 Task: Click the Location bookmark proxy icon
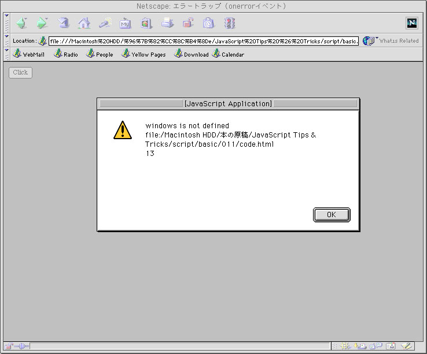tap(42, 41)
